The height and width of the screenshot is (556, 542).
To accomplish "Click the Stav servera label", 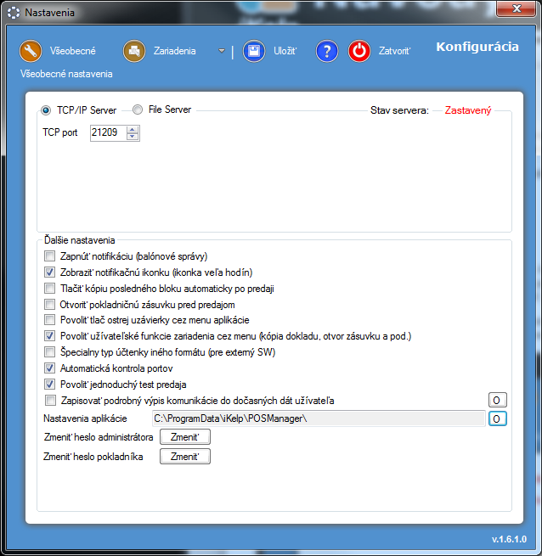I will pos(399,110).
